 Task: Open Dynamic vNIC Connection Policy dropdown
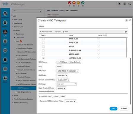(x=70, y=101)
